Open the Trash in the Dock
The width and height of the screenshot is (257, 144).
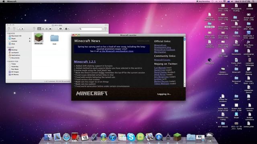[209, 137]
